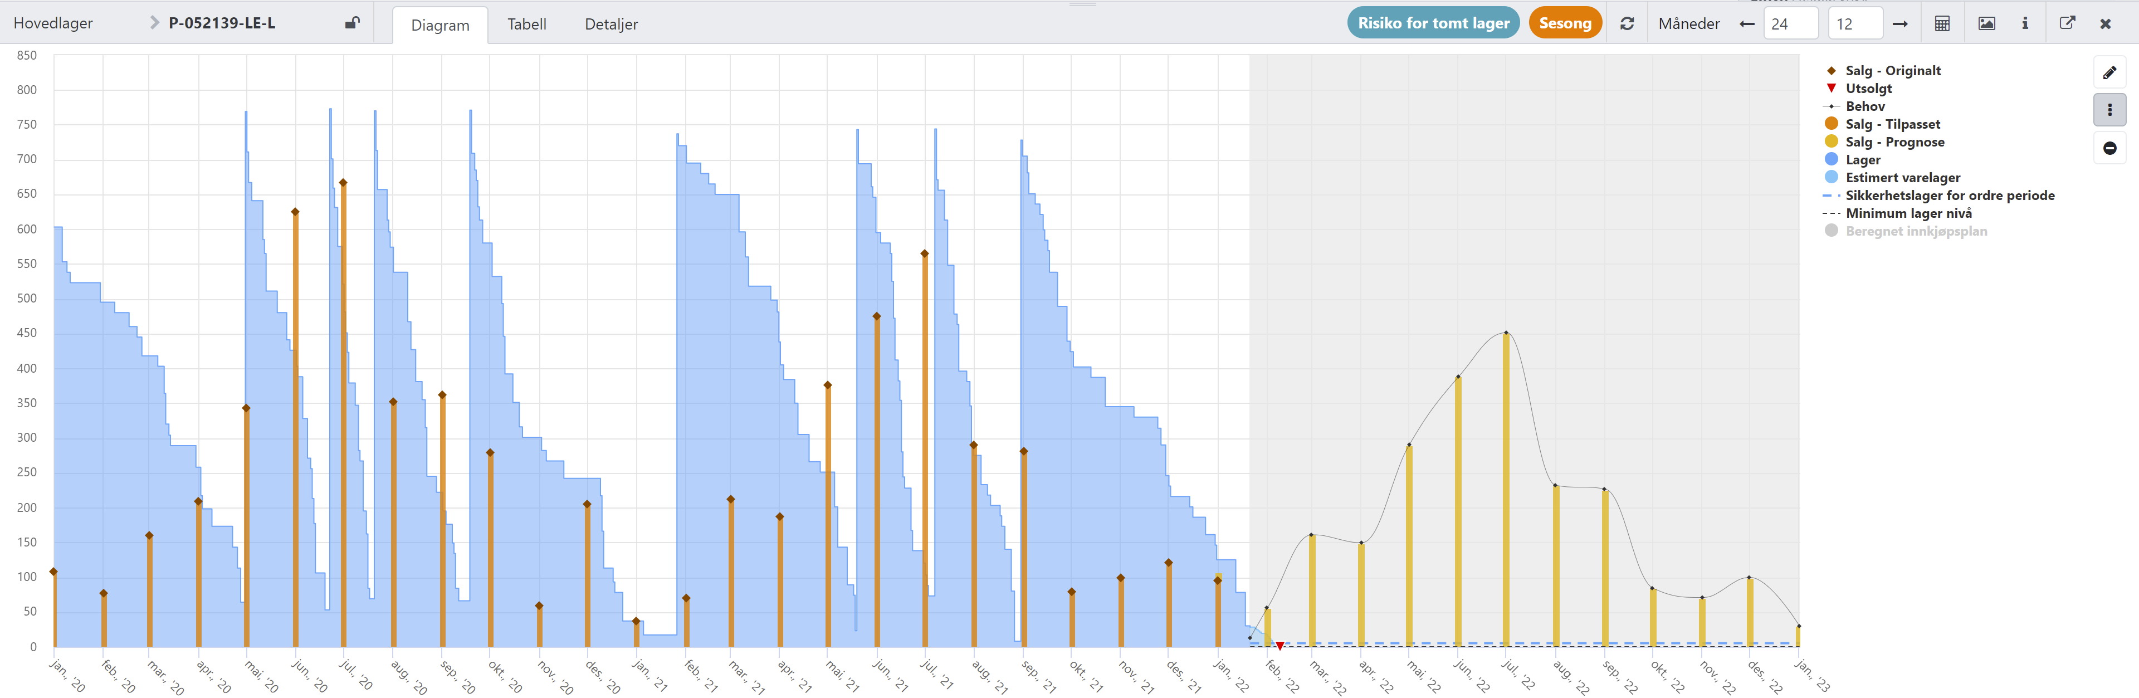Click the refresh icon beside Sesong
Viewport: 2139px width, 698px height.
click(x=1627, y=23)
